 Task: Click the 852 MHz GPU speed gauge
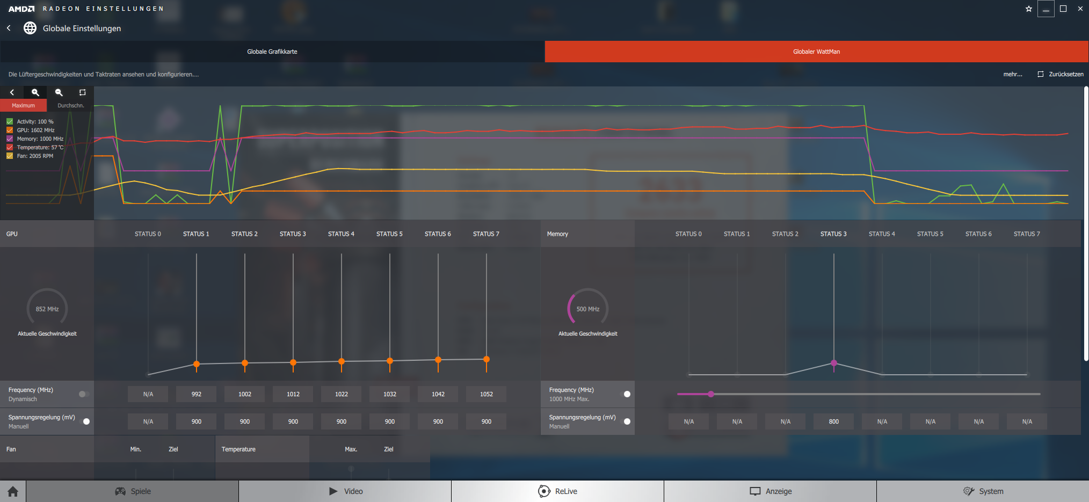coord(47,309)
